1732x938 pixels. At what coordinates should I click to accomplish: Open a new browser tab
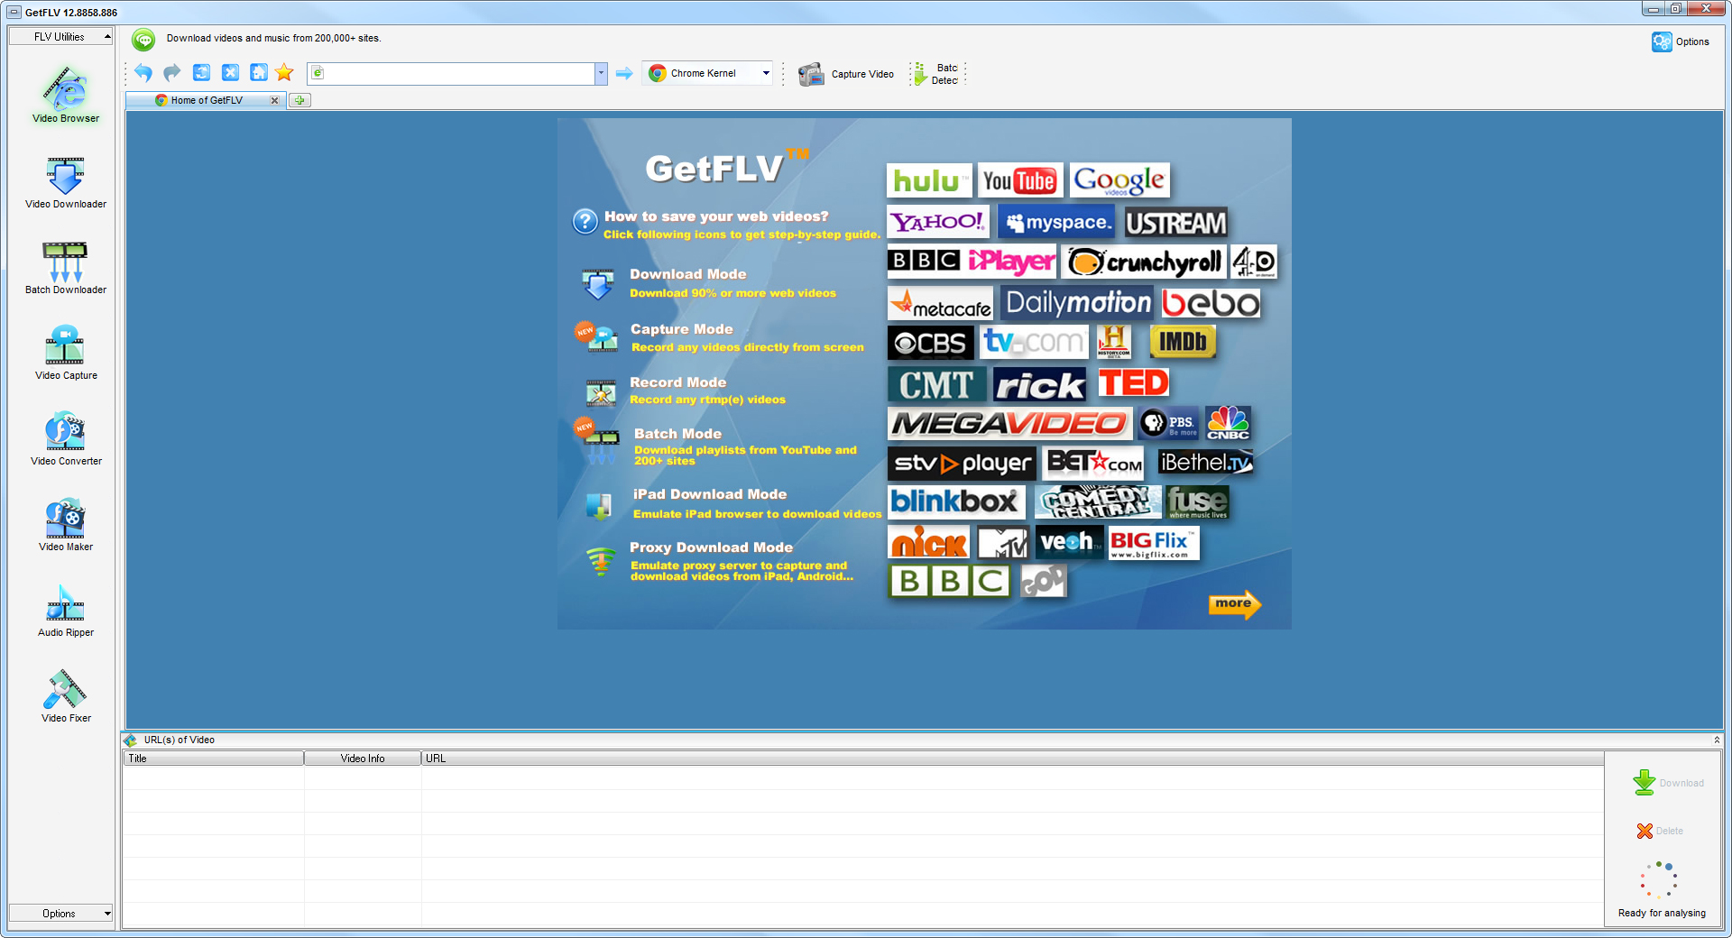click(x=299, y=100)
